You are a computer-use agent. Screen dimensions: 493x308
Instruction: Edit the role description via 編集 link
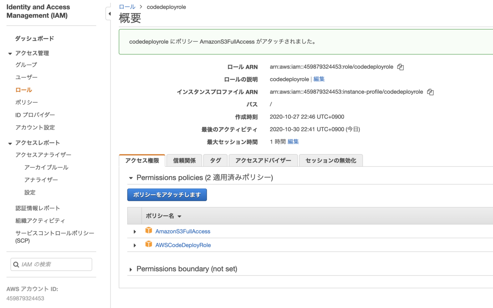pos(319,79)
